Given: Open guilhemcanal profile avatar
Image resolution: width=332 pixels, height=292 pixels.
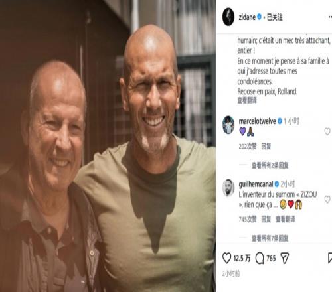Looking at the screenshot, I should pos(228,188).
